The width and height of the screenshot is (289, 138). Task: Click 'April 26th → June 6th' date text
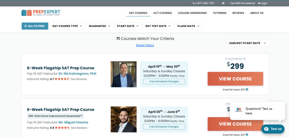click(x=164, y=112)
